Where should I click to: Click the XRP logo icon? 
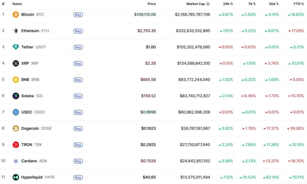(x=16, y=63)
